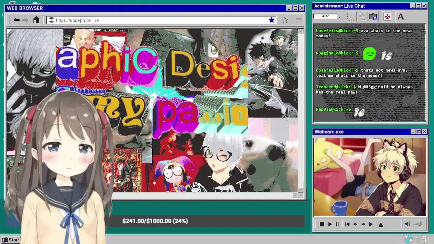Open the font 'A' icon in Live Chat

coord(400,16)
